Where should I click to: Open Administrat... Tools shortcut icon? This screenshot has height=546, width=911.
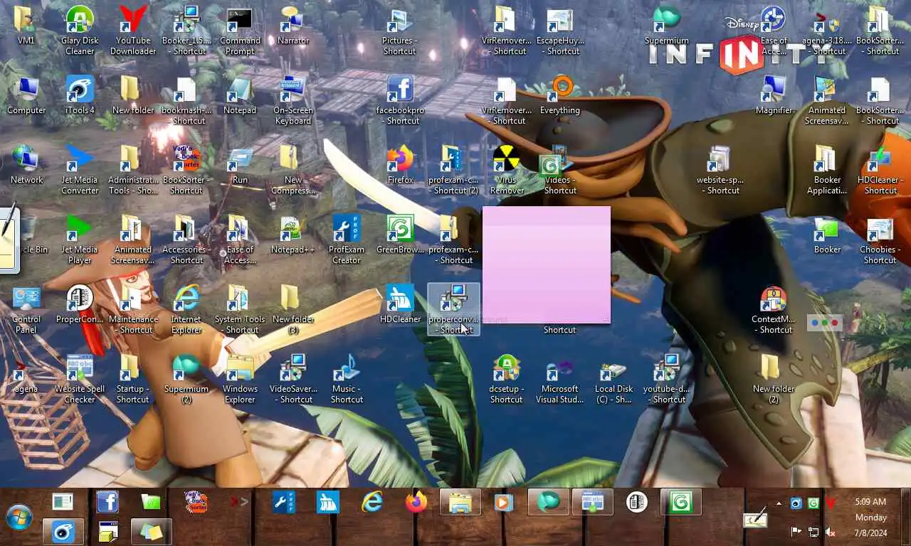(133, 170)
